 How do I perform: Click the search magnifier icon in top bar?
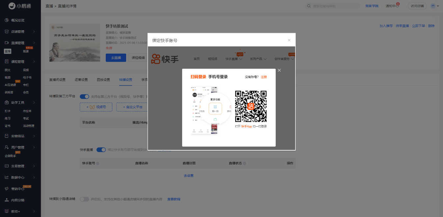coord(309,6)
